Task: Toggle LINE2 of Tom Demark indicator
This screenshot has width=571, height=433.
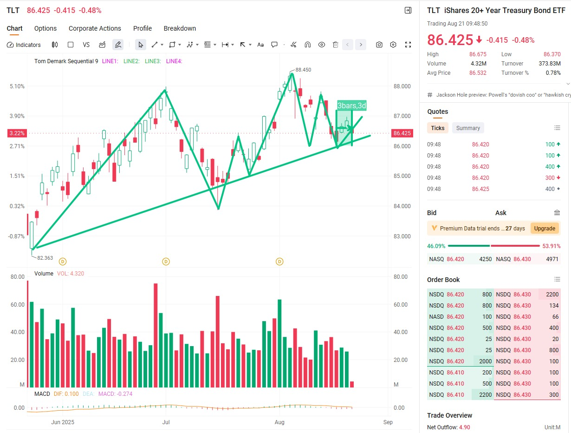Action: pyautogui.click(x=131, y=61)
